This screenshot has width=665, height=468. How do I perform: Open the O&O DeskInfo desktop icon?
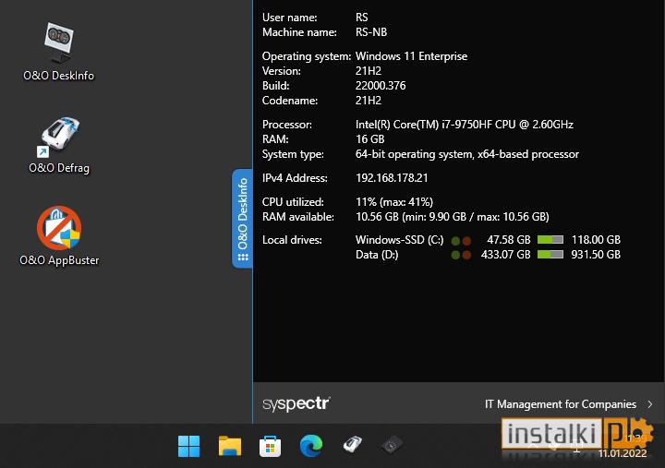coord(59,52)
